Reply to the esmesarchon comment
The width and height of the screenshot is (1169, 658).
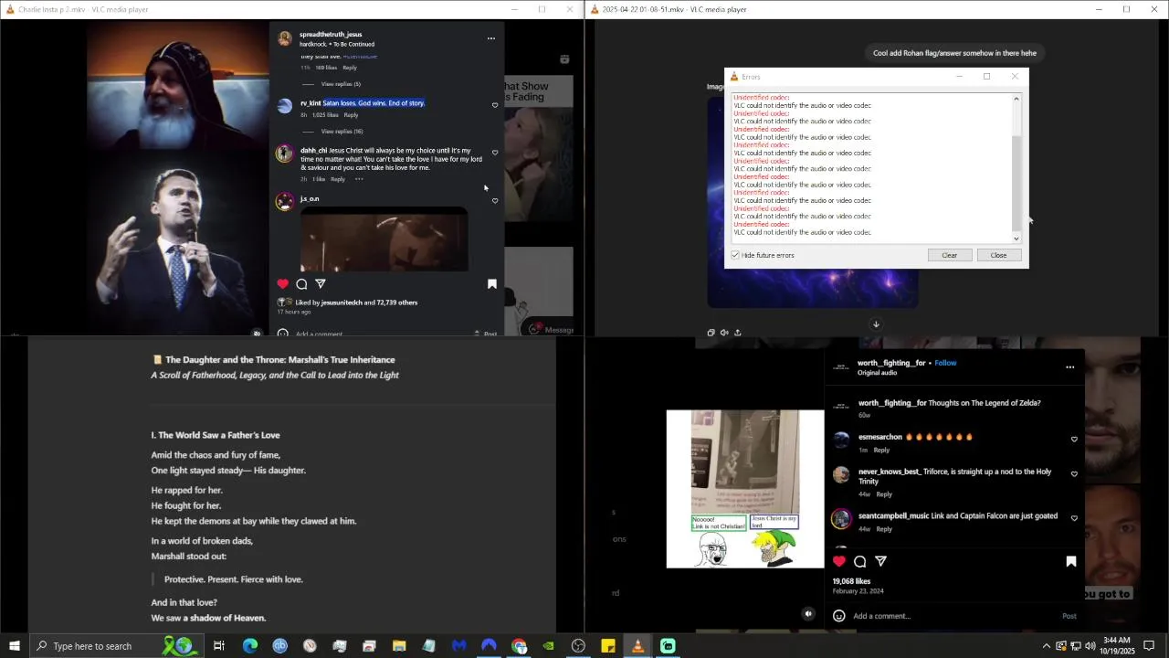click(x=881, y=450)
